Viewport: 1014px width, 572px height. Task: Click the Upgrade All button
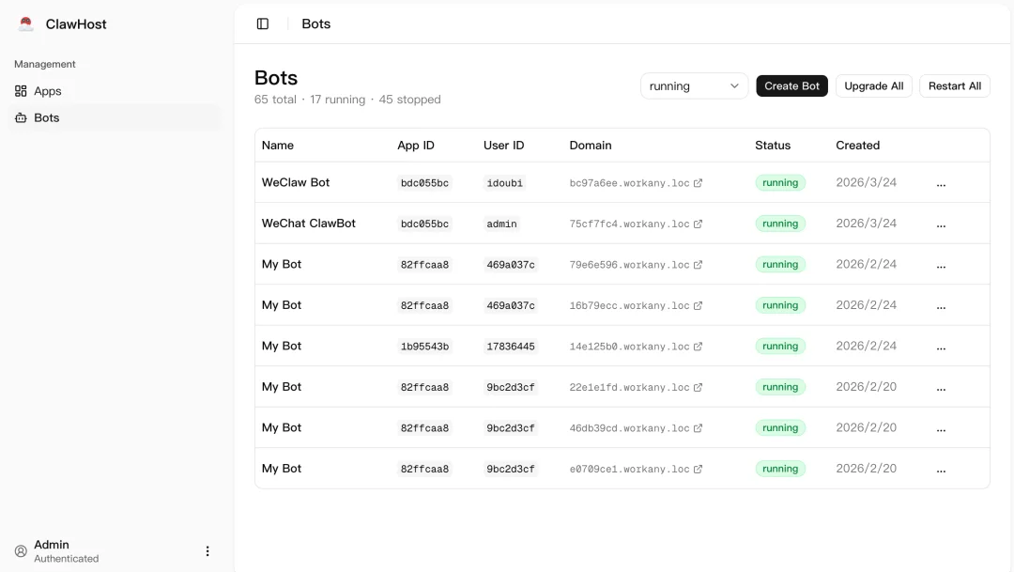point(873,85)
